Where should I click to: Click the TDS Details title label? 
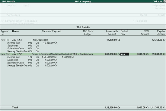pos(8,2)
